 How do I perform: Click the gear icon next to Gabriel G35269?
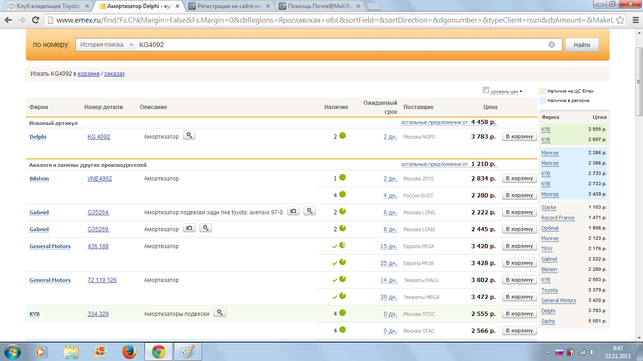click(x=206, y=228)
